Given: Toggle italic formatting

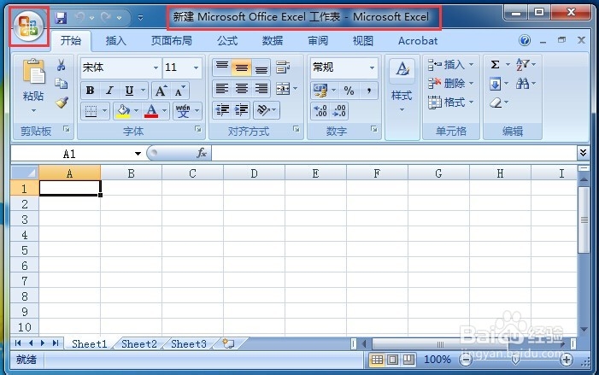Looking at the screenshot, I should 109,91.
